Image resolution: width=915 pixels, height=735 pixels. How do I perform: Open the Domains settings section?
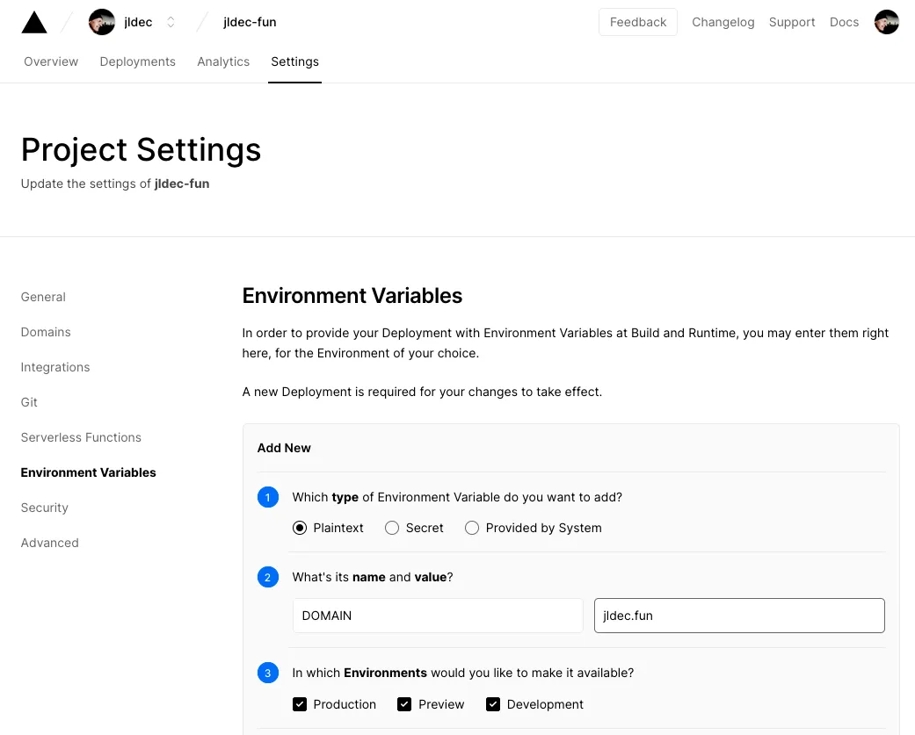[46, 332]
